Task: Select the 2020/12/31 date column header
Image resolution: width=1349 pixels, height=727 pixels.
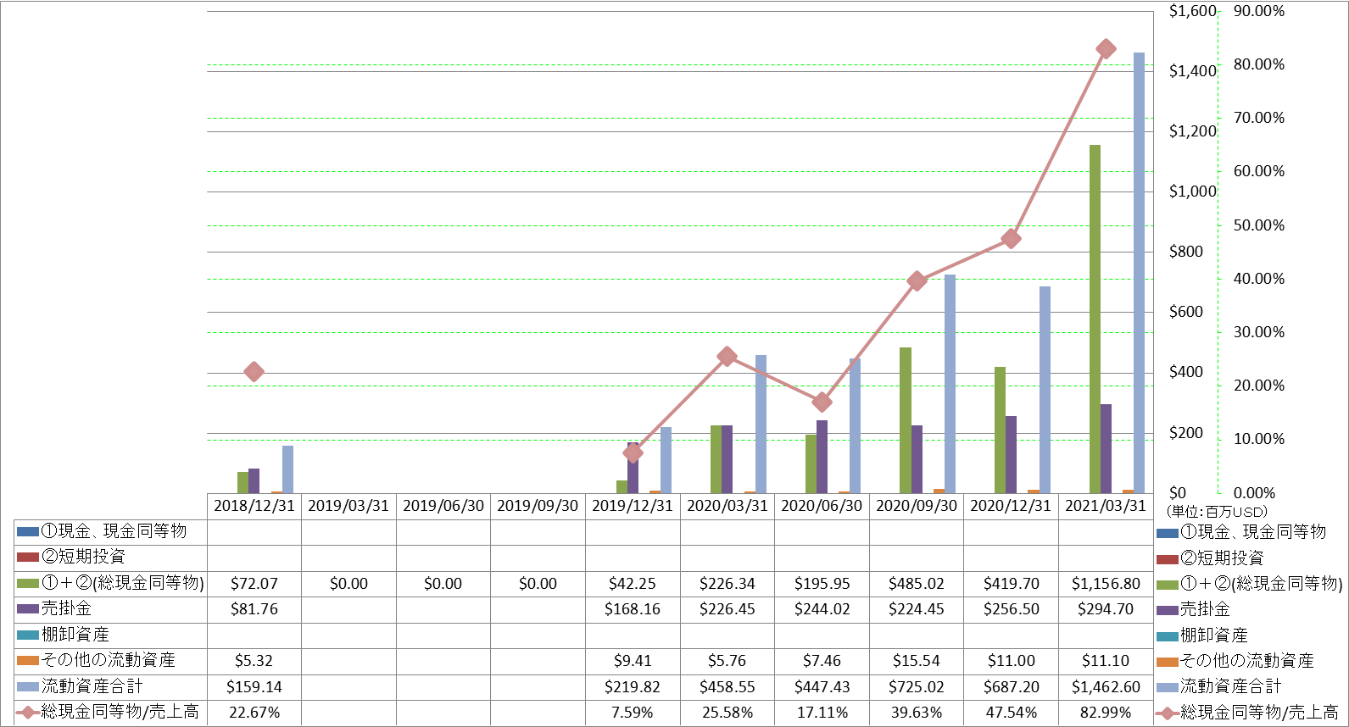Action: point(1011,506)
